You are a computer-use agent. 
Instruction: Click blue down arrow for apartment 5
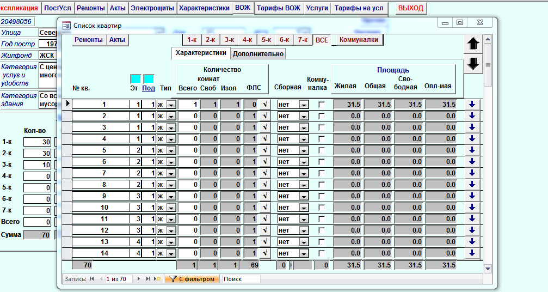click(x=472, y=150)
